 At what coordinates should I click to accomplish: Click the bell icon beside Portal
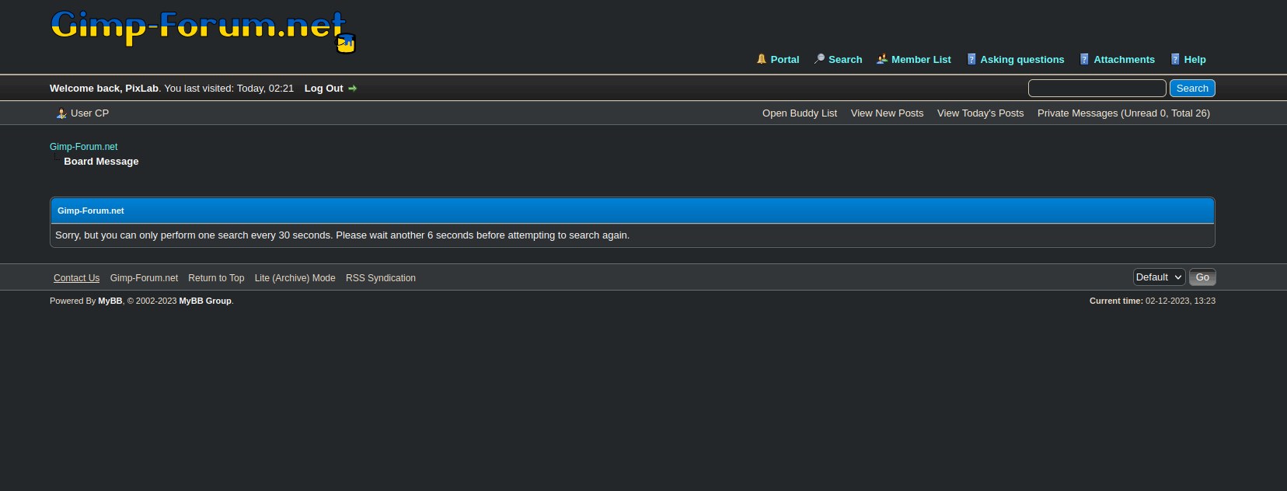pos(762,59)
